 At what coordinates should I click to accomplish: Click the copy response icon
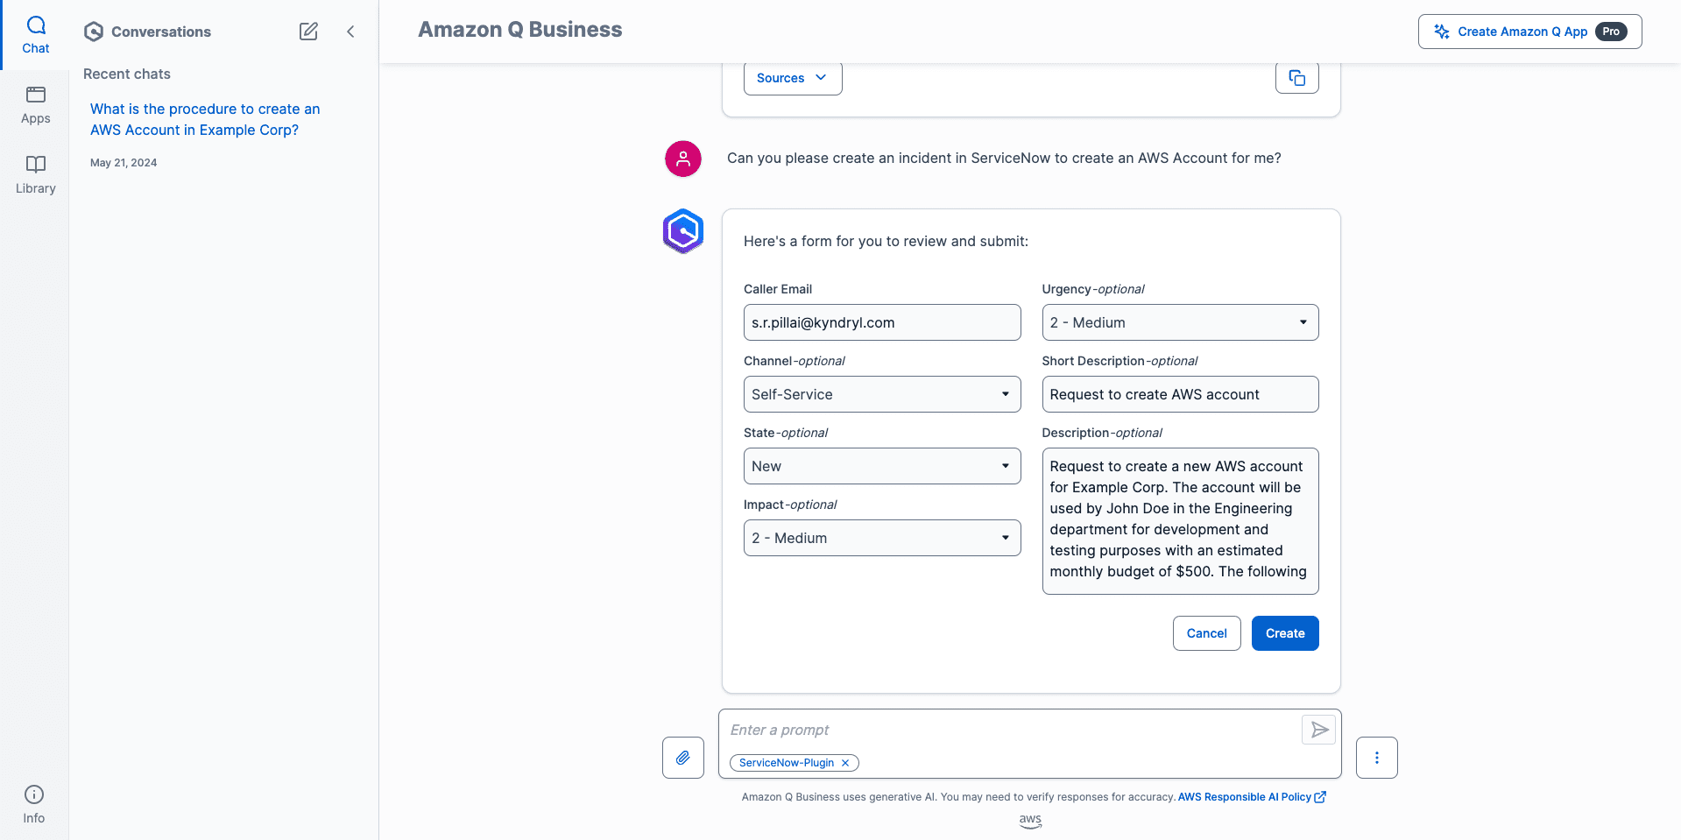coord(1296,78)
